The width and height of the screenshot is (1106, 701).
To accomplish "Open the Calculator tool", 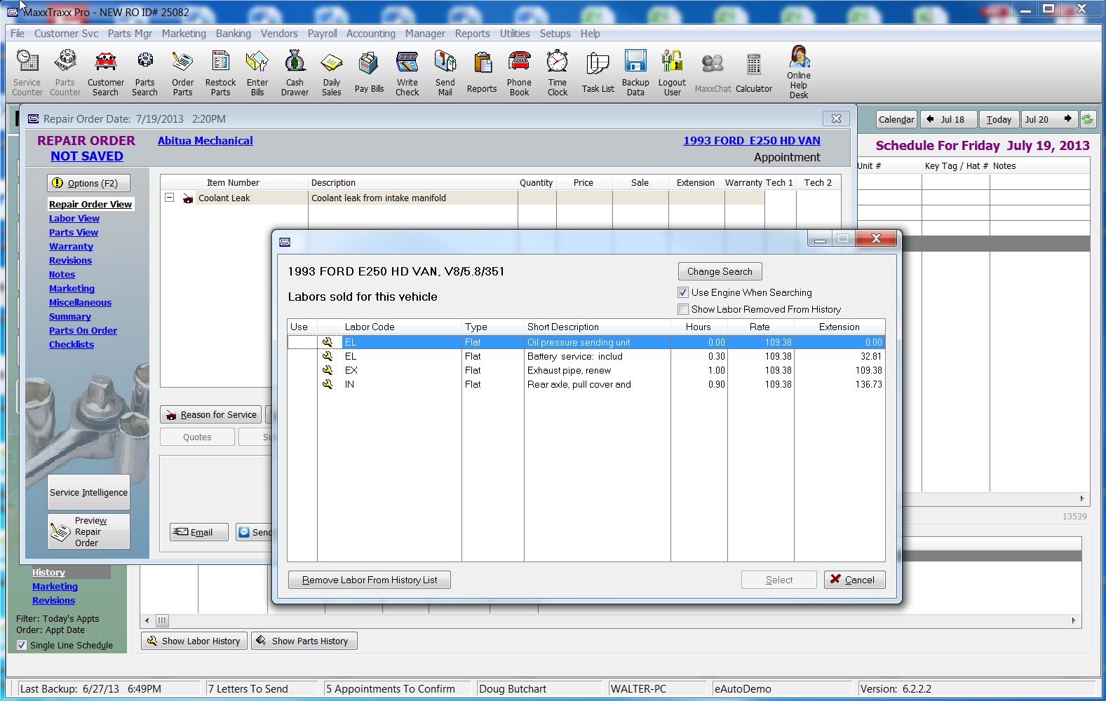I will [754, 72].
